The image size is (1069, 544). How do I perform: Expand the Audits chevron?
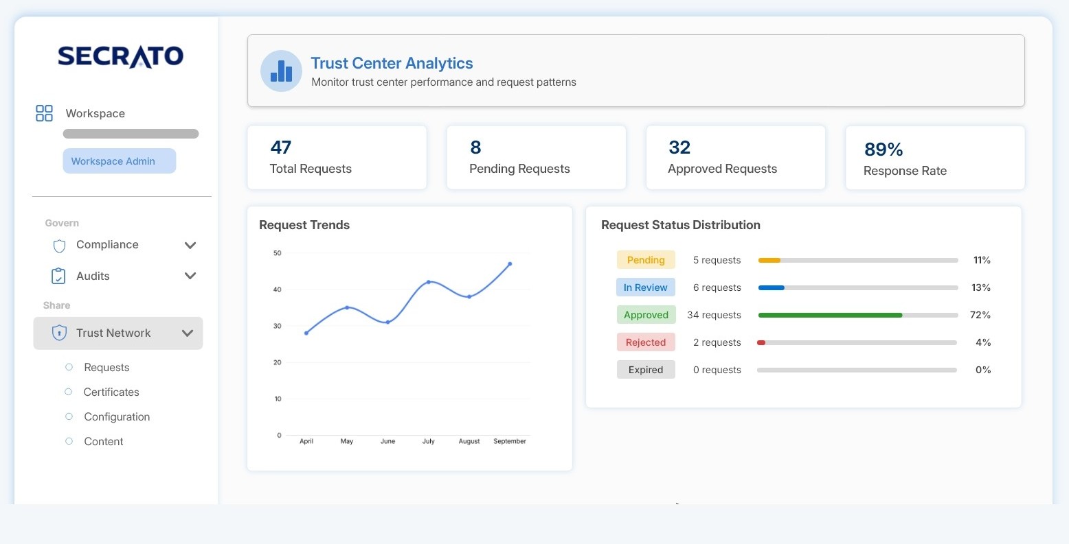(x=190, y=276)
